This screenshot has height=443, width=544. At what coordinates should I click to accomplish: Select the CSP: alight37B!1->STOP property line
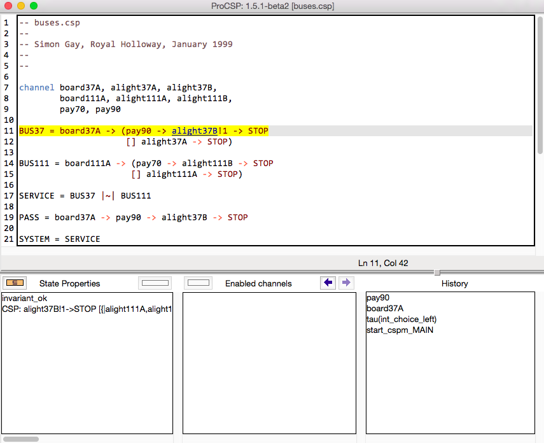(87, 309)
